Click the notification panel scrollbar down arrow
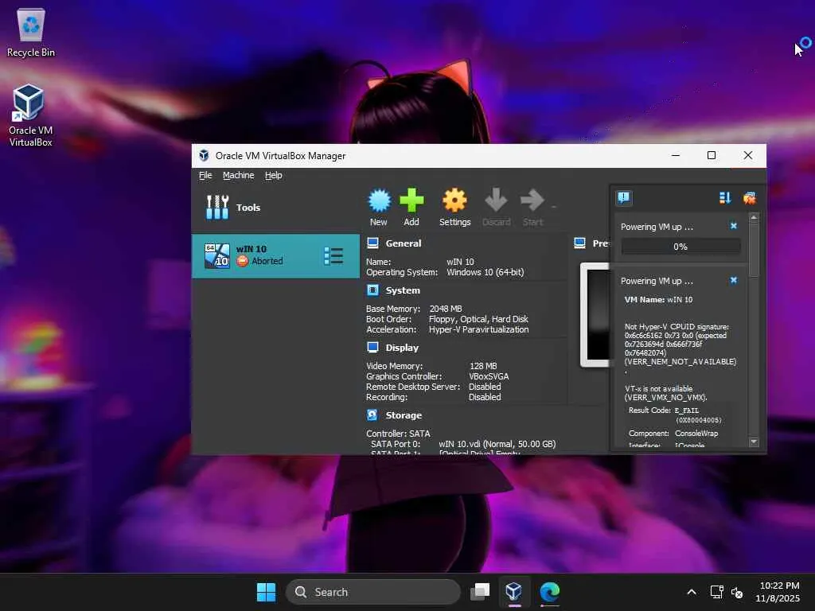 click(754, 442)
